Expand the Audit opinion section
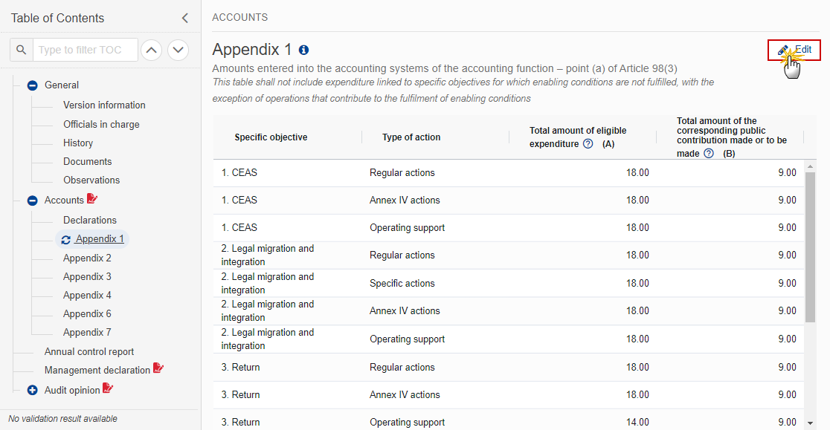This screenshot has height=430, width=830. [32, 391]
